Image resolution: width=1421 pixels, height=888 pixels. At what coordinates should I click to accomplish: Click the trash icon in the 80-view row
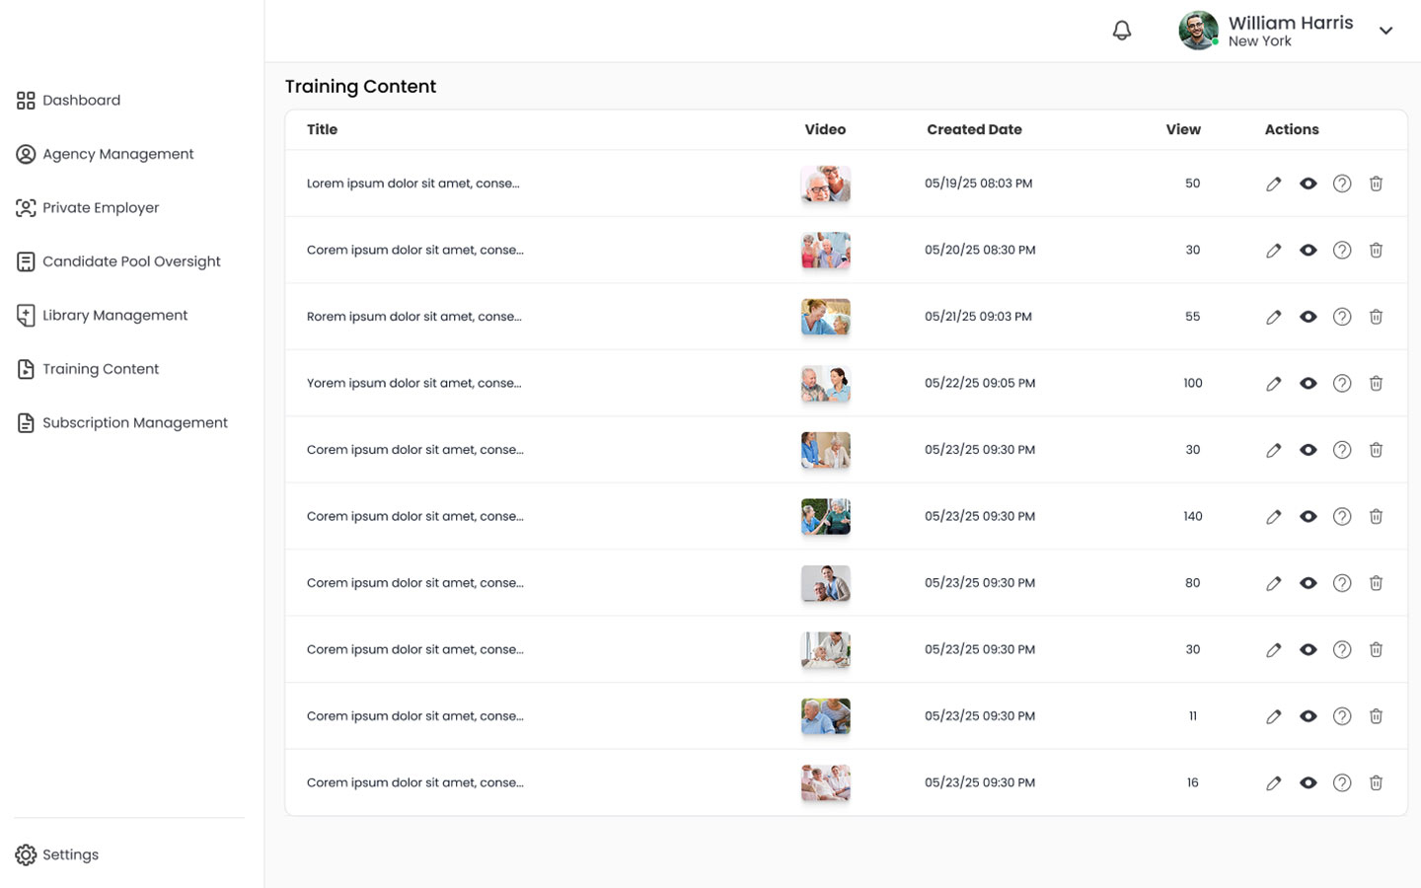point(1376,583)
